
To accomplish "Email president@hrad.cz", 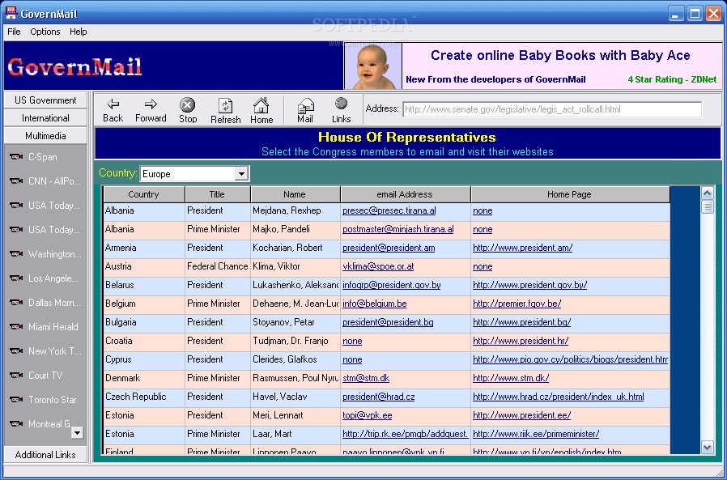I will point(378,397).
